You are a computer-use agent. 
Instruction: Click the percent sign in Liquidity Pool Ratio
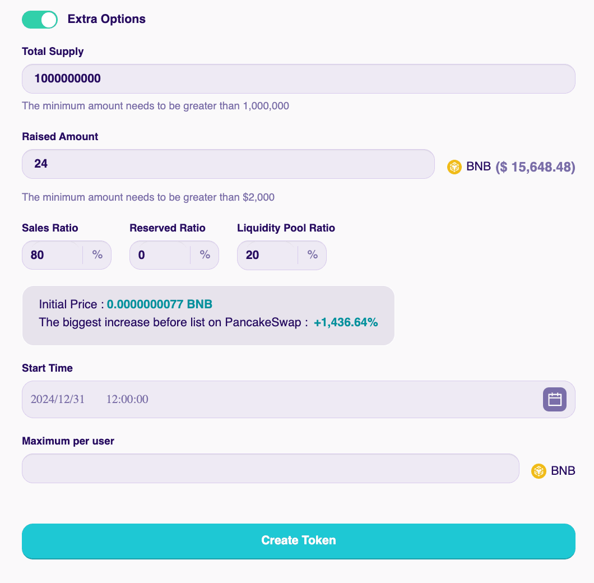(x=313, y=255)
